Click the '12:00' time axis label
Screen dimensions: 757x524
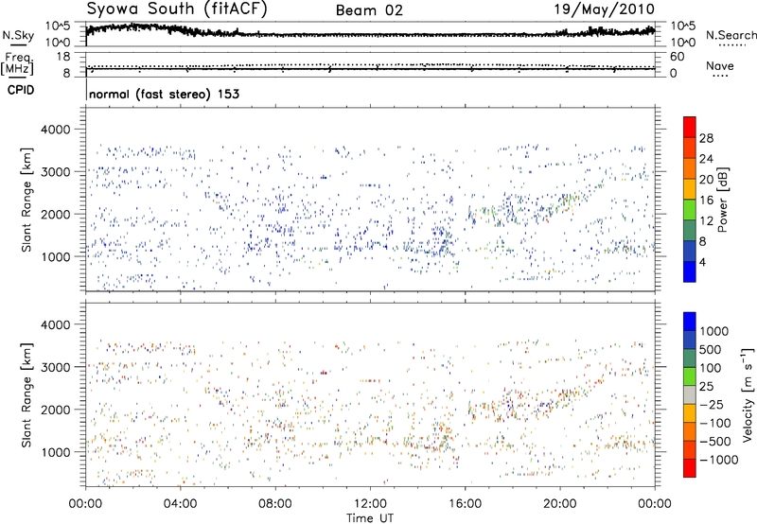coord(370,504)
